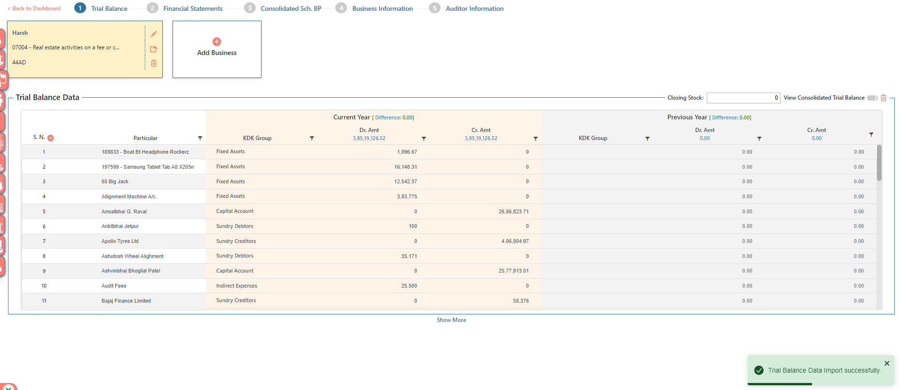Open Consolidated Sch. BP step
The width and height of the screenshot is (900, 390).
point(283,8)
